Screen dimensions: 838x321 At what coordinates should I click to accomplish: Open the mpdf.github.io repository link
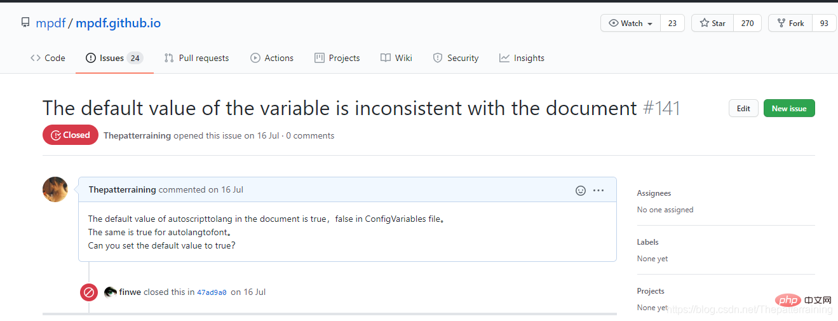(x=118, y=24)
